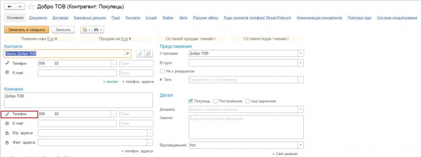Open the Пов'язані ліди tab
The height and width of the screenshot is (157, 421).
[359, 18]
